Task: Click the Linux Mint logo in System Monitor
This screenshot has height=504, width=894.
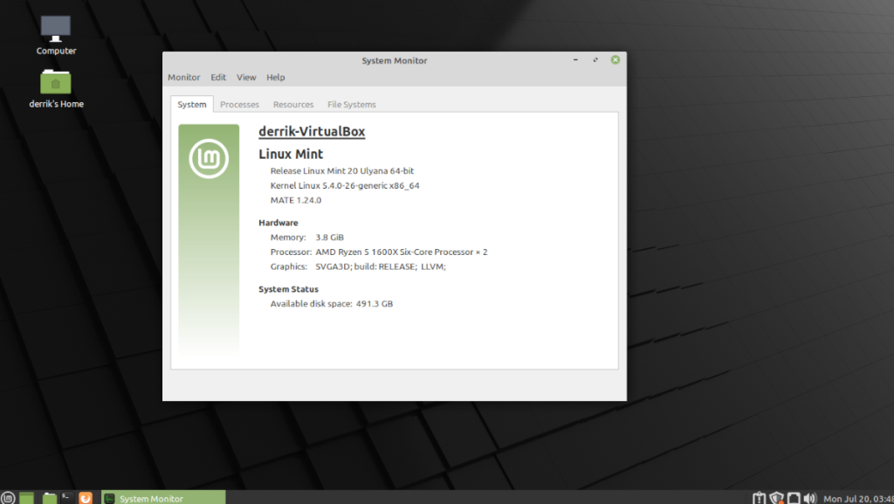Action: [209, 159]
